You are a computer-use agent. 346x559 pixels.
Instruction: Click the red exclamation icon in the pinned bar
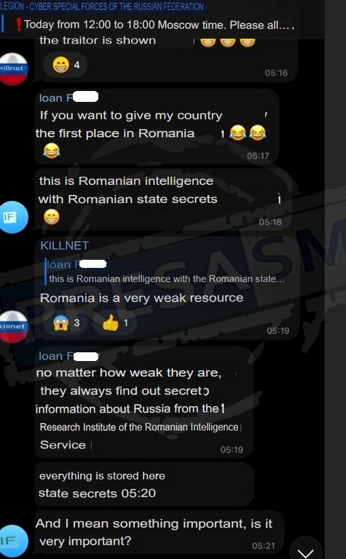tap(19, 25)
